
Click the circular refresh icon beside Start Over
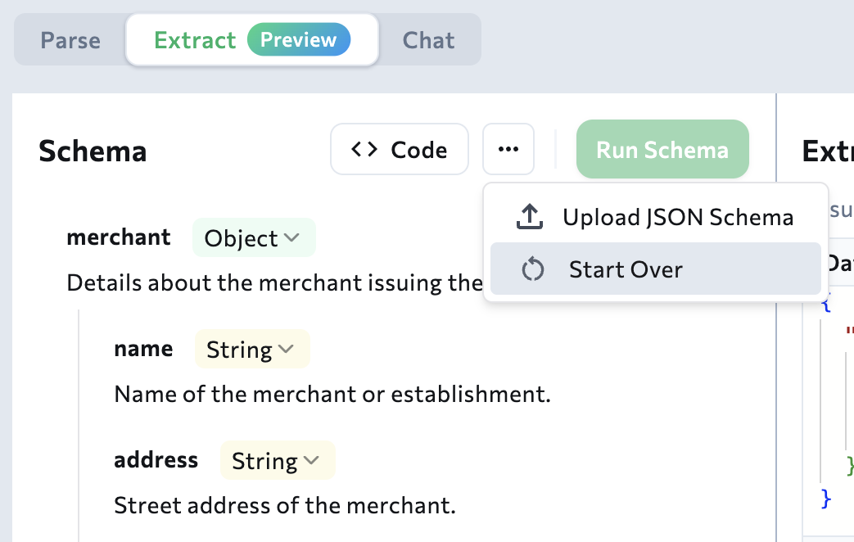click(531, 269)
